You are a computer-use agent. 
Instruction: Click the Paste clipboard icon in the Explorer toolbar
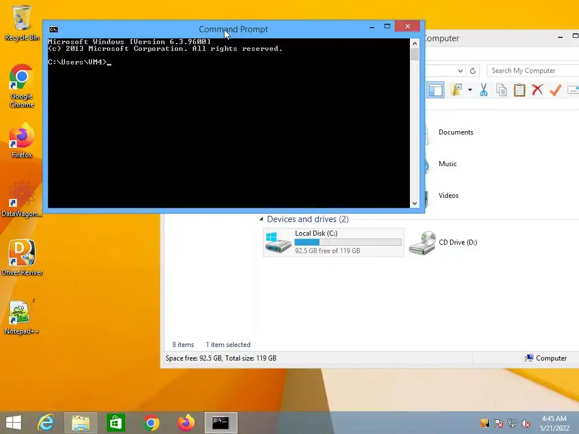click(x=519, y=90)
